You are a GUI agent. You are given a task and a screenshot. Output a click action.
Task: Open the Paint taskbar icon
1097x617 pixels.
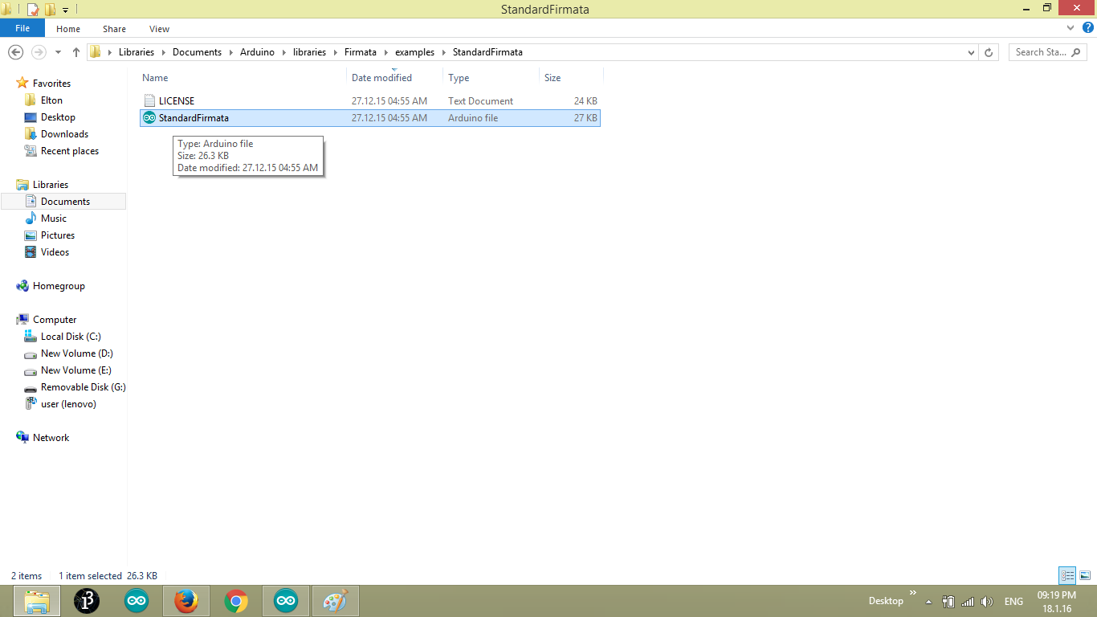pyautogui.click(x=336, y=601)
